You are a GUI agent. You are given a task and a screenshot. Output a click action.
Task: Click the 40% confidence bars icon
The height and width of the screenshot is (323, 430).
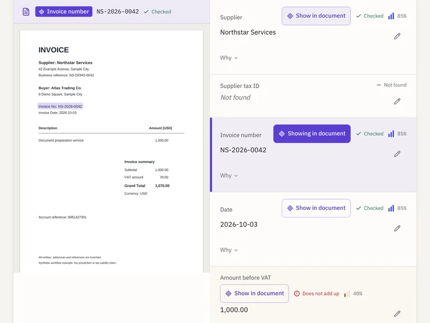click(x=347, y=293)
